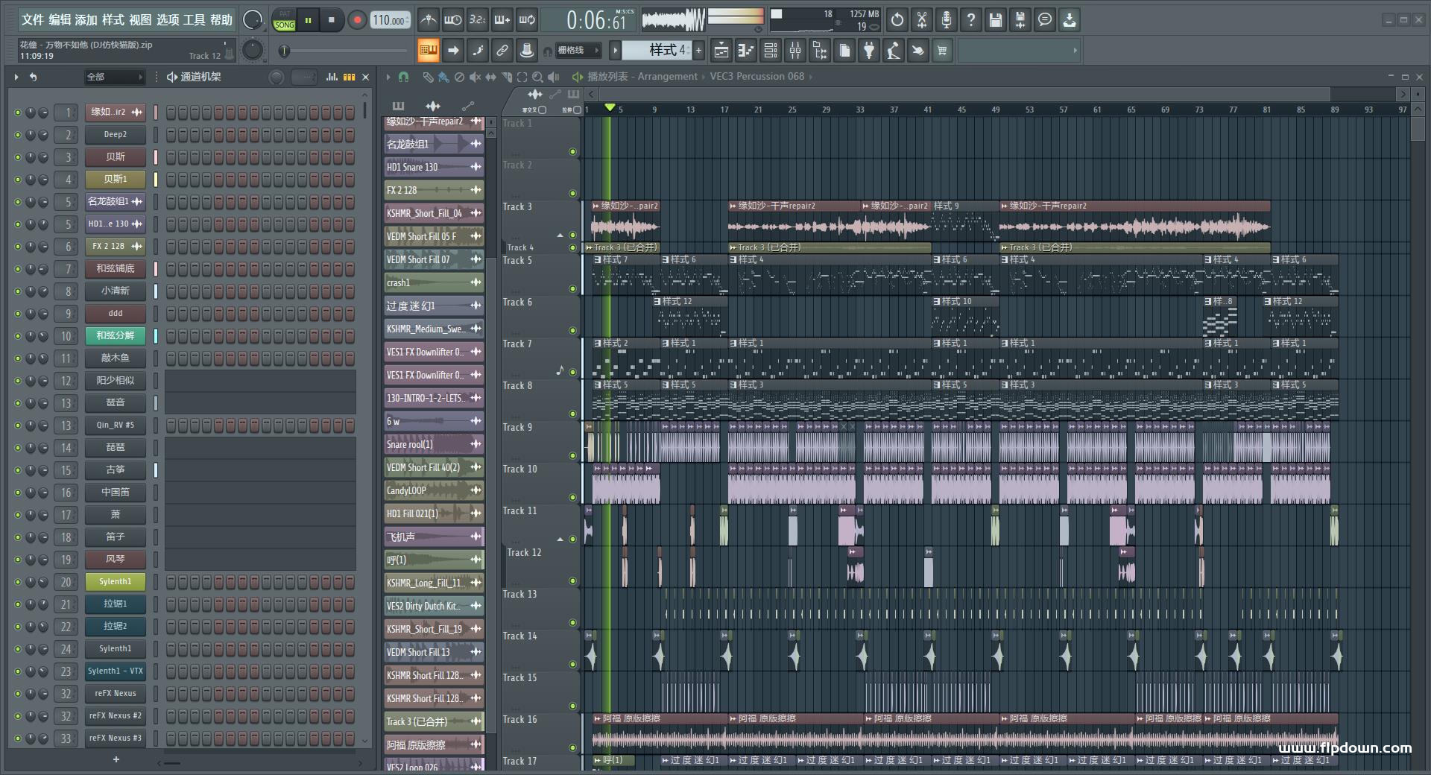Screen dimensions: 1431x775
Task: Adjust the channel rack swing knob
Action: [277, 77]
